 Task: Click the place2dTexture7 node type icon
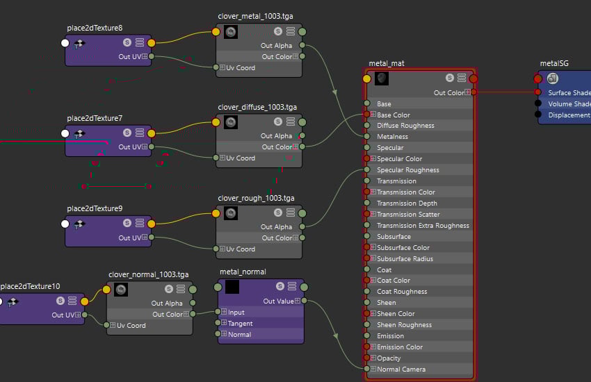pos(79,134)
